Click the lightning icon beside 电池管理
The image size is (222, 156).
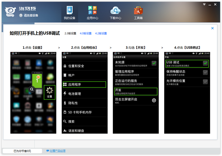[65, 93]
